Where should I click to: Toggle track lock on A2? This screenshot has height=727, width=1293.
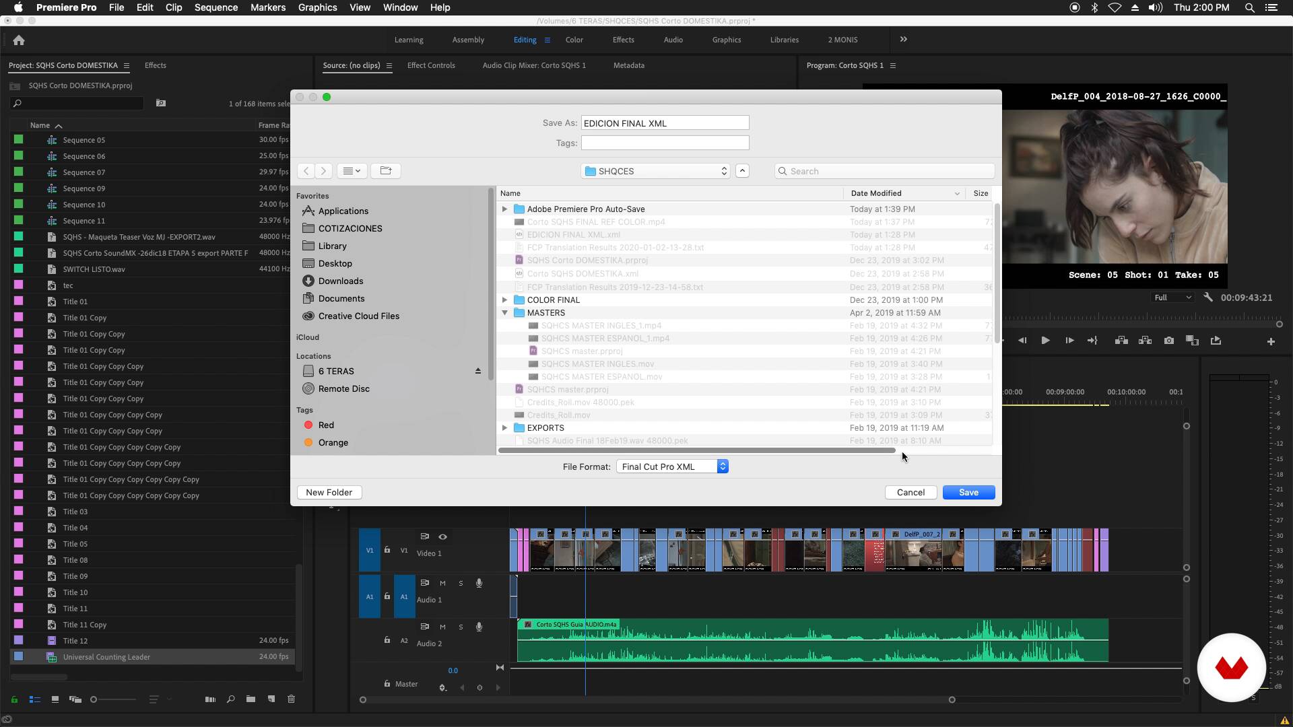click(x=387, y=640)
